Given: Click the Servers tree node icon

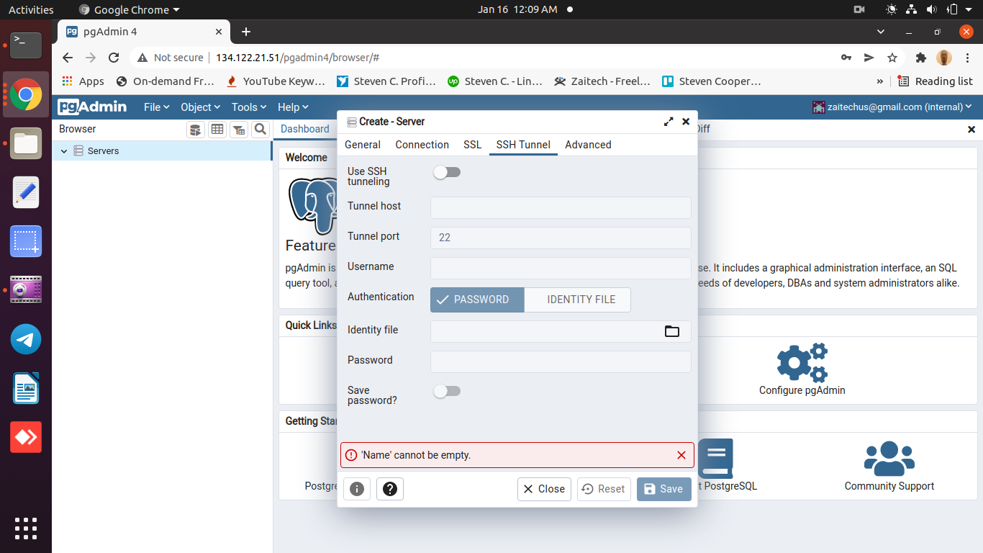Looking at the screenshot, I should pos(78,151).
